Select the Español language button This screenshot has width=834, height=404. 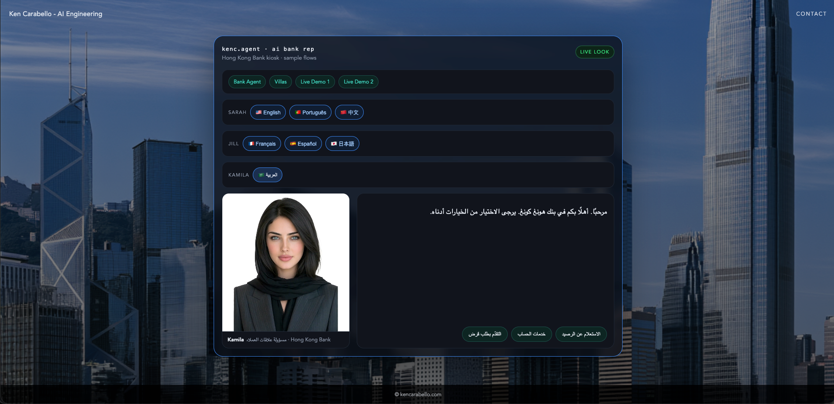[x=303, y=144]
